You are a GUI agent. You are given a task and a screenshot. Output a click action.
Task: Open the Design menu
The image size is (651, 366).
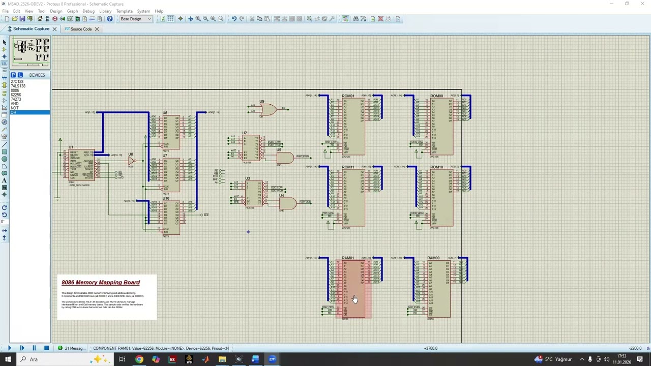click(x=56, y=11)
